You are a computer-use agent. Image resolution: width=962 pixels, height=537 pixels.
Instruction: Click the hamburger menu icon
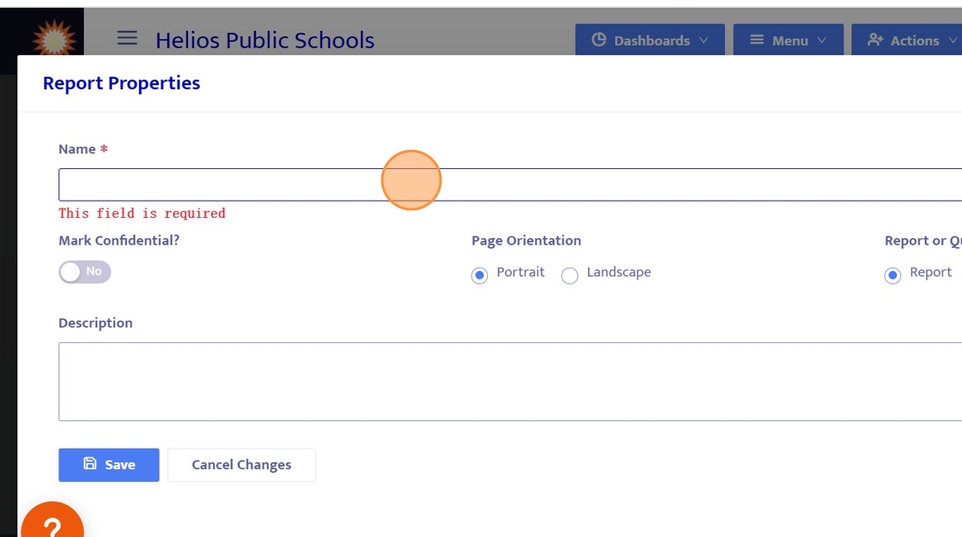pos(127,38)
